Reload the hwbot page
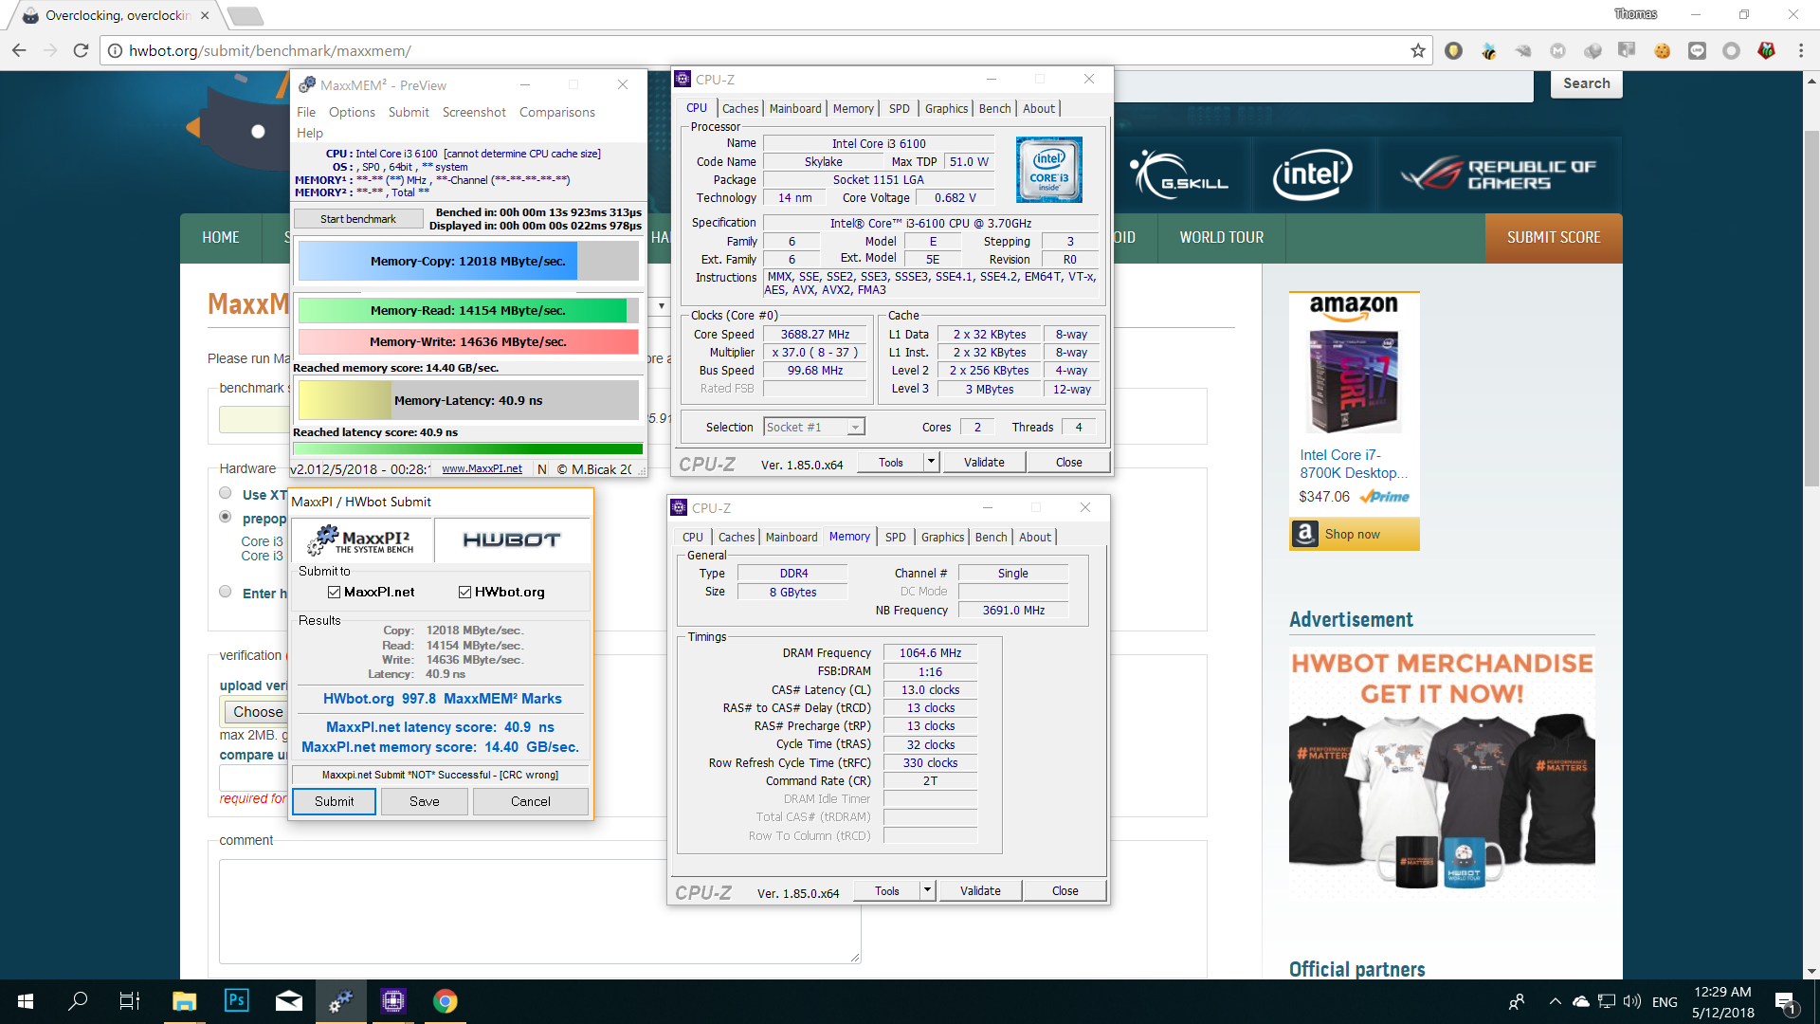Viewport: 1820px width, 1024px height. (x=82, y=50)
